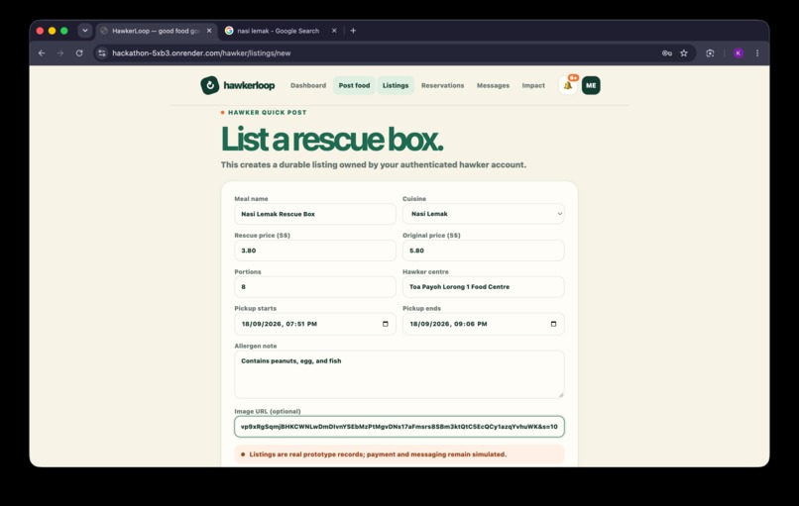Open Post food page
The image size is (799, 506).
(354, 85)
